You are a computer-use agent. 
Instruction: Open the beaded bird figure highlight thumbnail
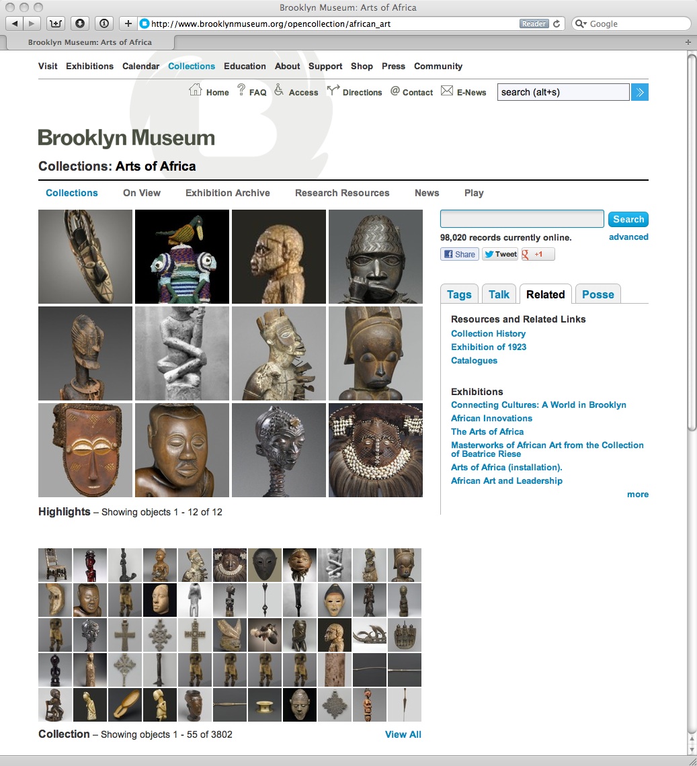(182, 257)
